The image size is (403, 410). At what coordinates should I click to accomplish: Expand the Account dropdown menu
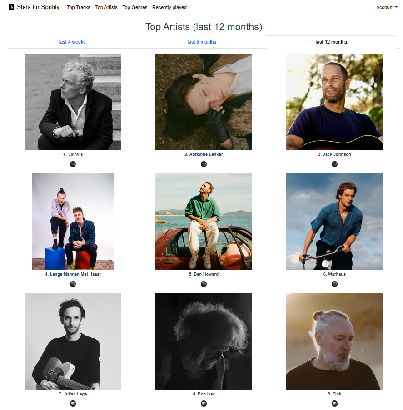(387, 7)
